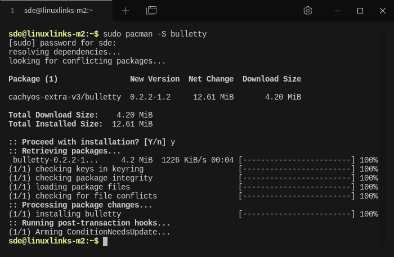Close the terminal window
Image resolution: width=394 pixels, height=257 pixels.
click(x=382, y=11)
